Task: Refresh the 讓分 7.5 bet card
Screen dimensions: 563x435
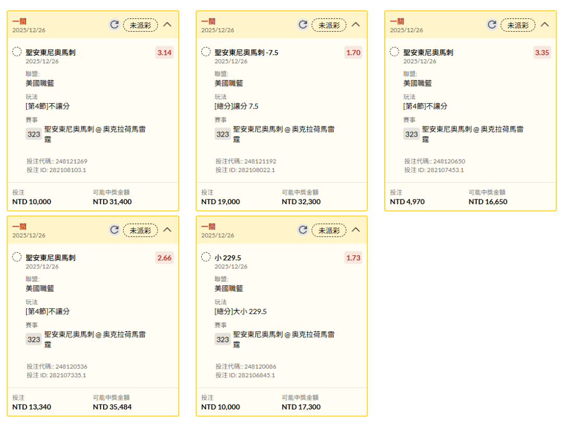Action: click(303, 24)
